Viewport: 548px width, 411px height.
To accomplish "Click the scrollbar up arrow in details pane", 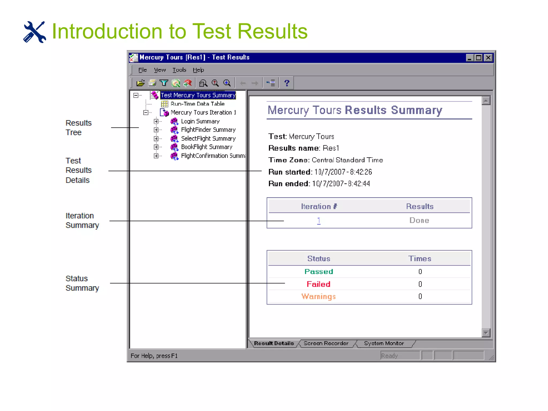I will (x=486, y=101).
